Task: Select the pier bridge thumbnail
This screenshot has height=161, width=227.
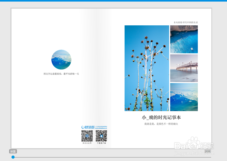Action: pos(184,68)
